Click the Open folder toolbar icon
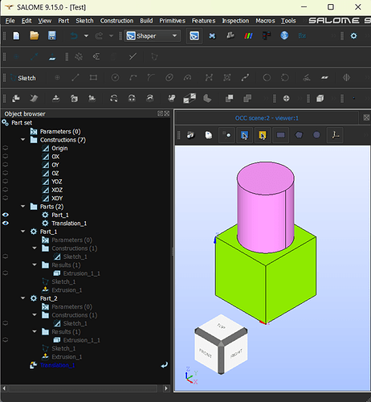Viewport: 371px width, 402px height. [35, 35]
